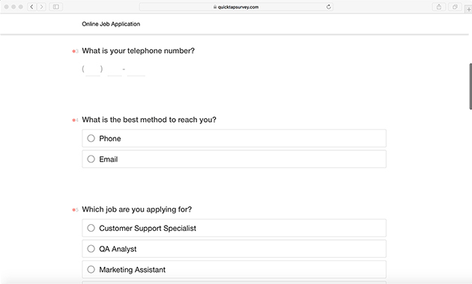Click the phone number middle digits field
This screenshot has width=472, height=284.
pyautogui.click(x=115, y=70)
